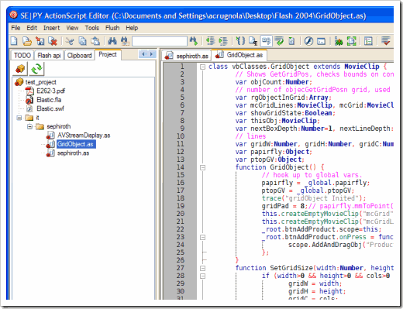This screenshot has width=403, height=309.
Task: Open the Insert menu
Action: click(51, 28)
